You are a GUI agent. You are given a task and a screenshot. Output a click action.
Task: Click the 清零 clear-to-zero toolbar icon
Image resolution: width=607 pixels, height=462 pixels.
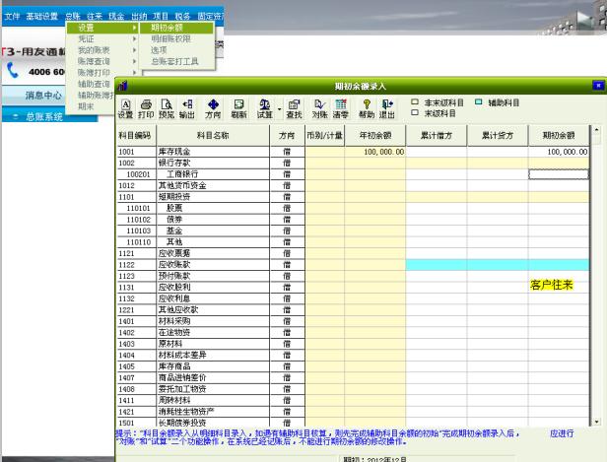pos(341,108)
